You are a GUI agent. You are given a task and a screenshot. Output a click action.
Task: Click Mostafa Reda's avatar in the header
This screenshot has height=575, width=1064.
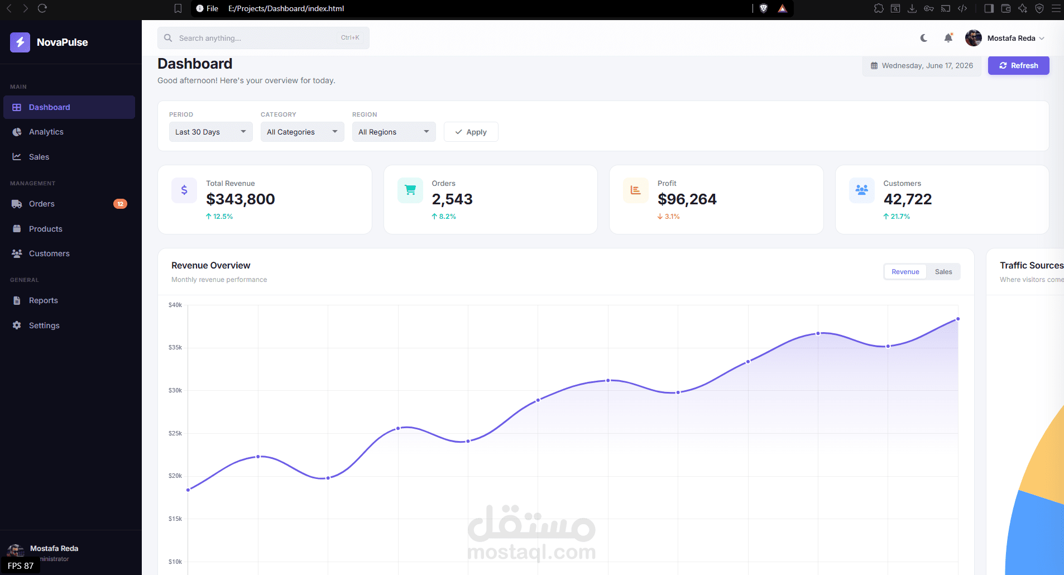(x=974, y=38)
